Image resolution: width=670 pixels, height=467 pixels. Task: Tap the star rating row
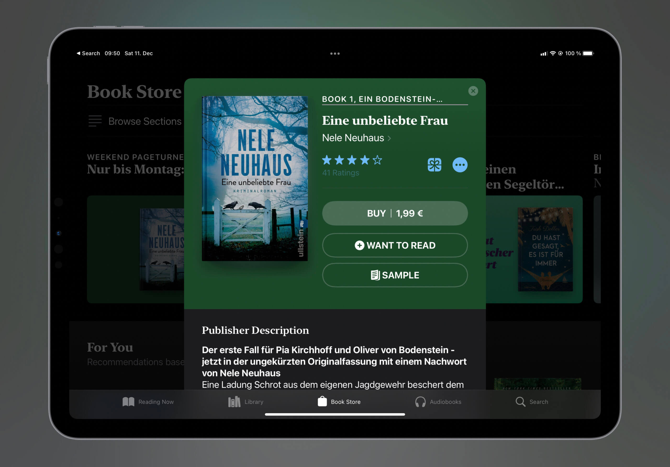352,160
